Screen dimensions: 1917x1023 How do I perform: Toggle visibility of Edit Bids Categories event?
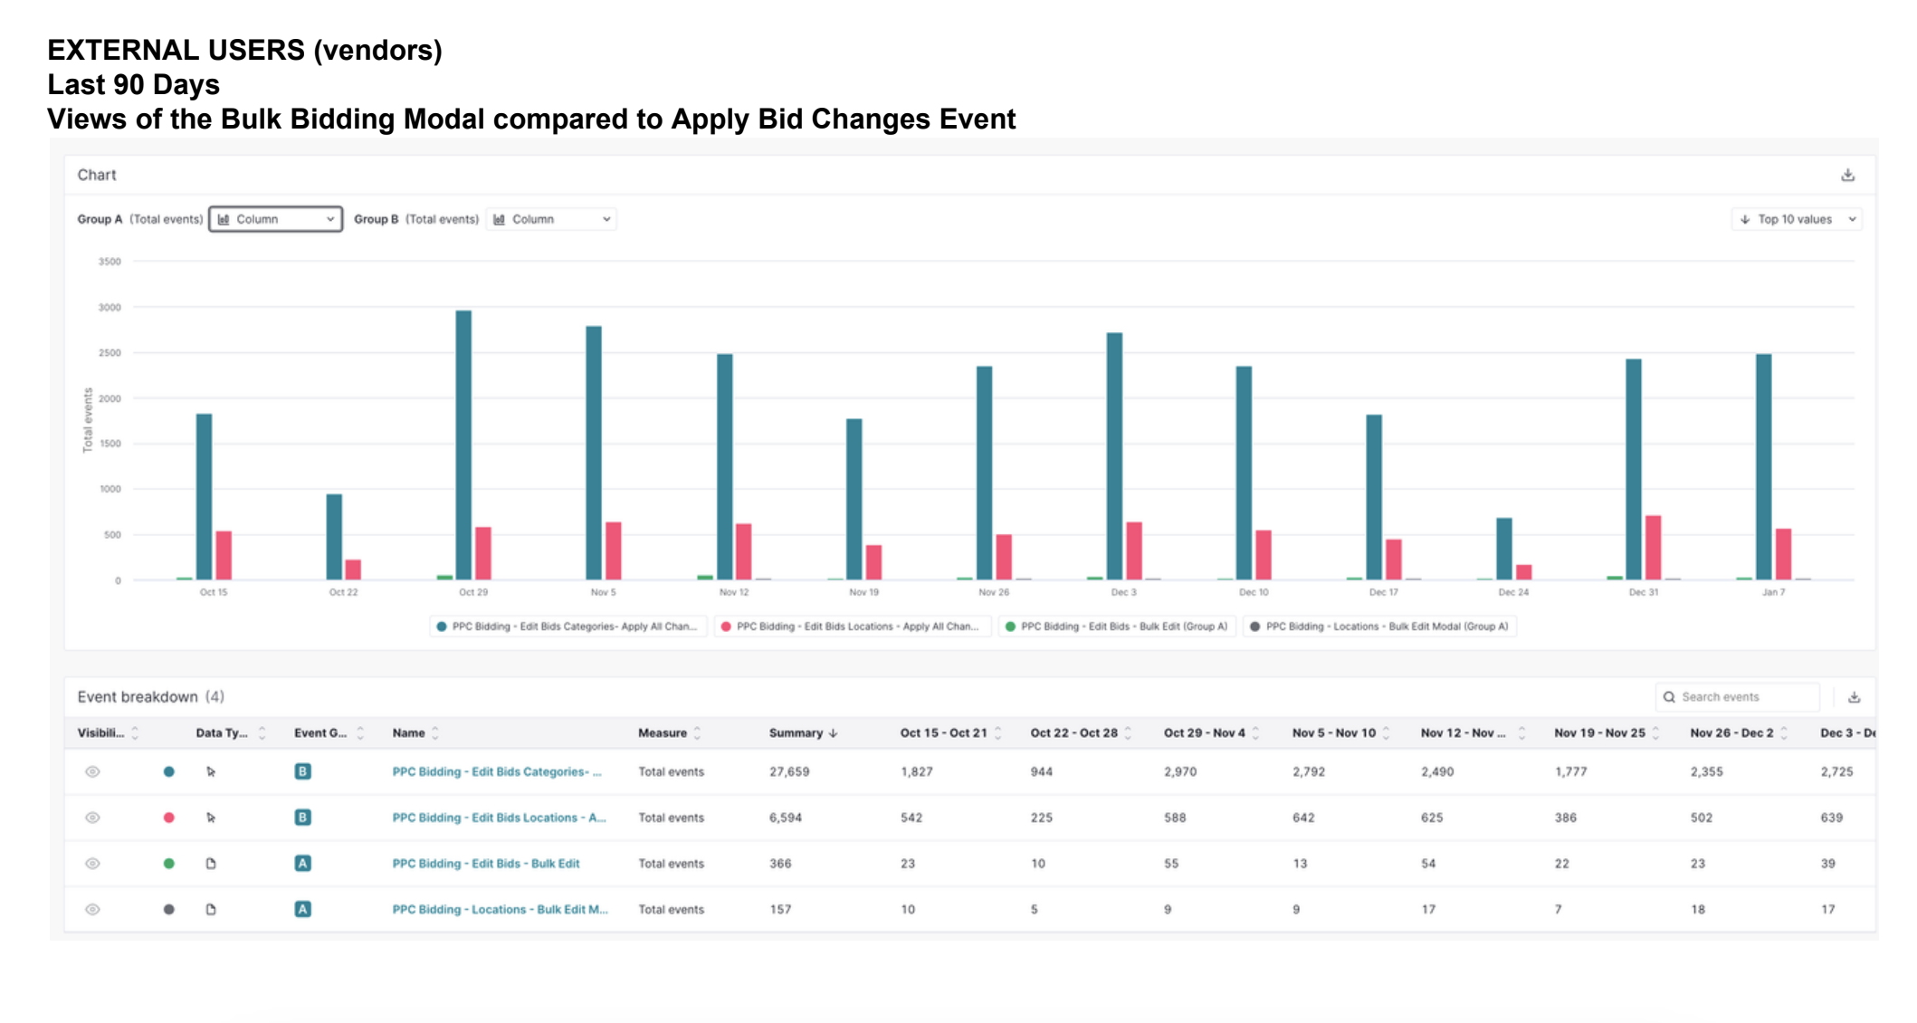(92, 771)
